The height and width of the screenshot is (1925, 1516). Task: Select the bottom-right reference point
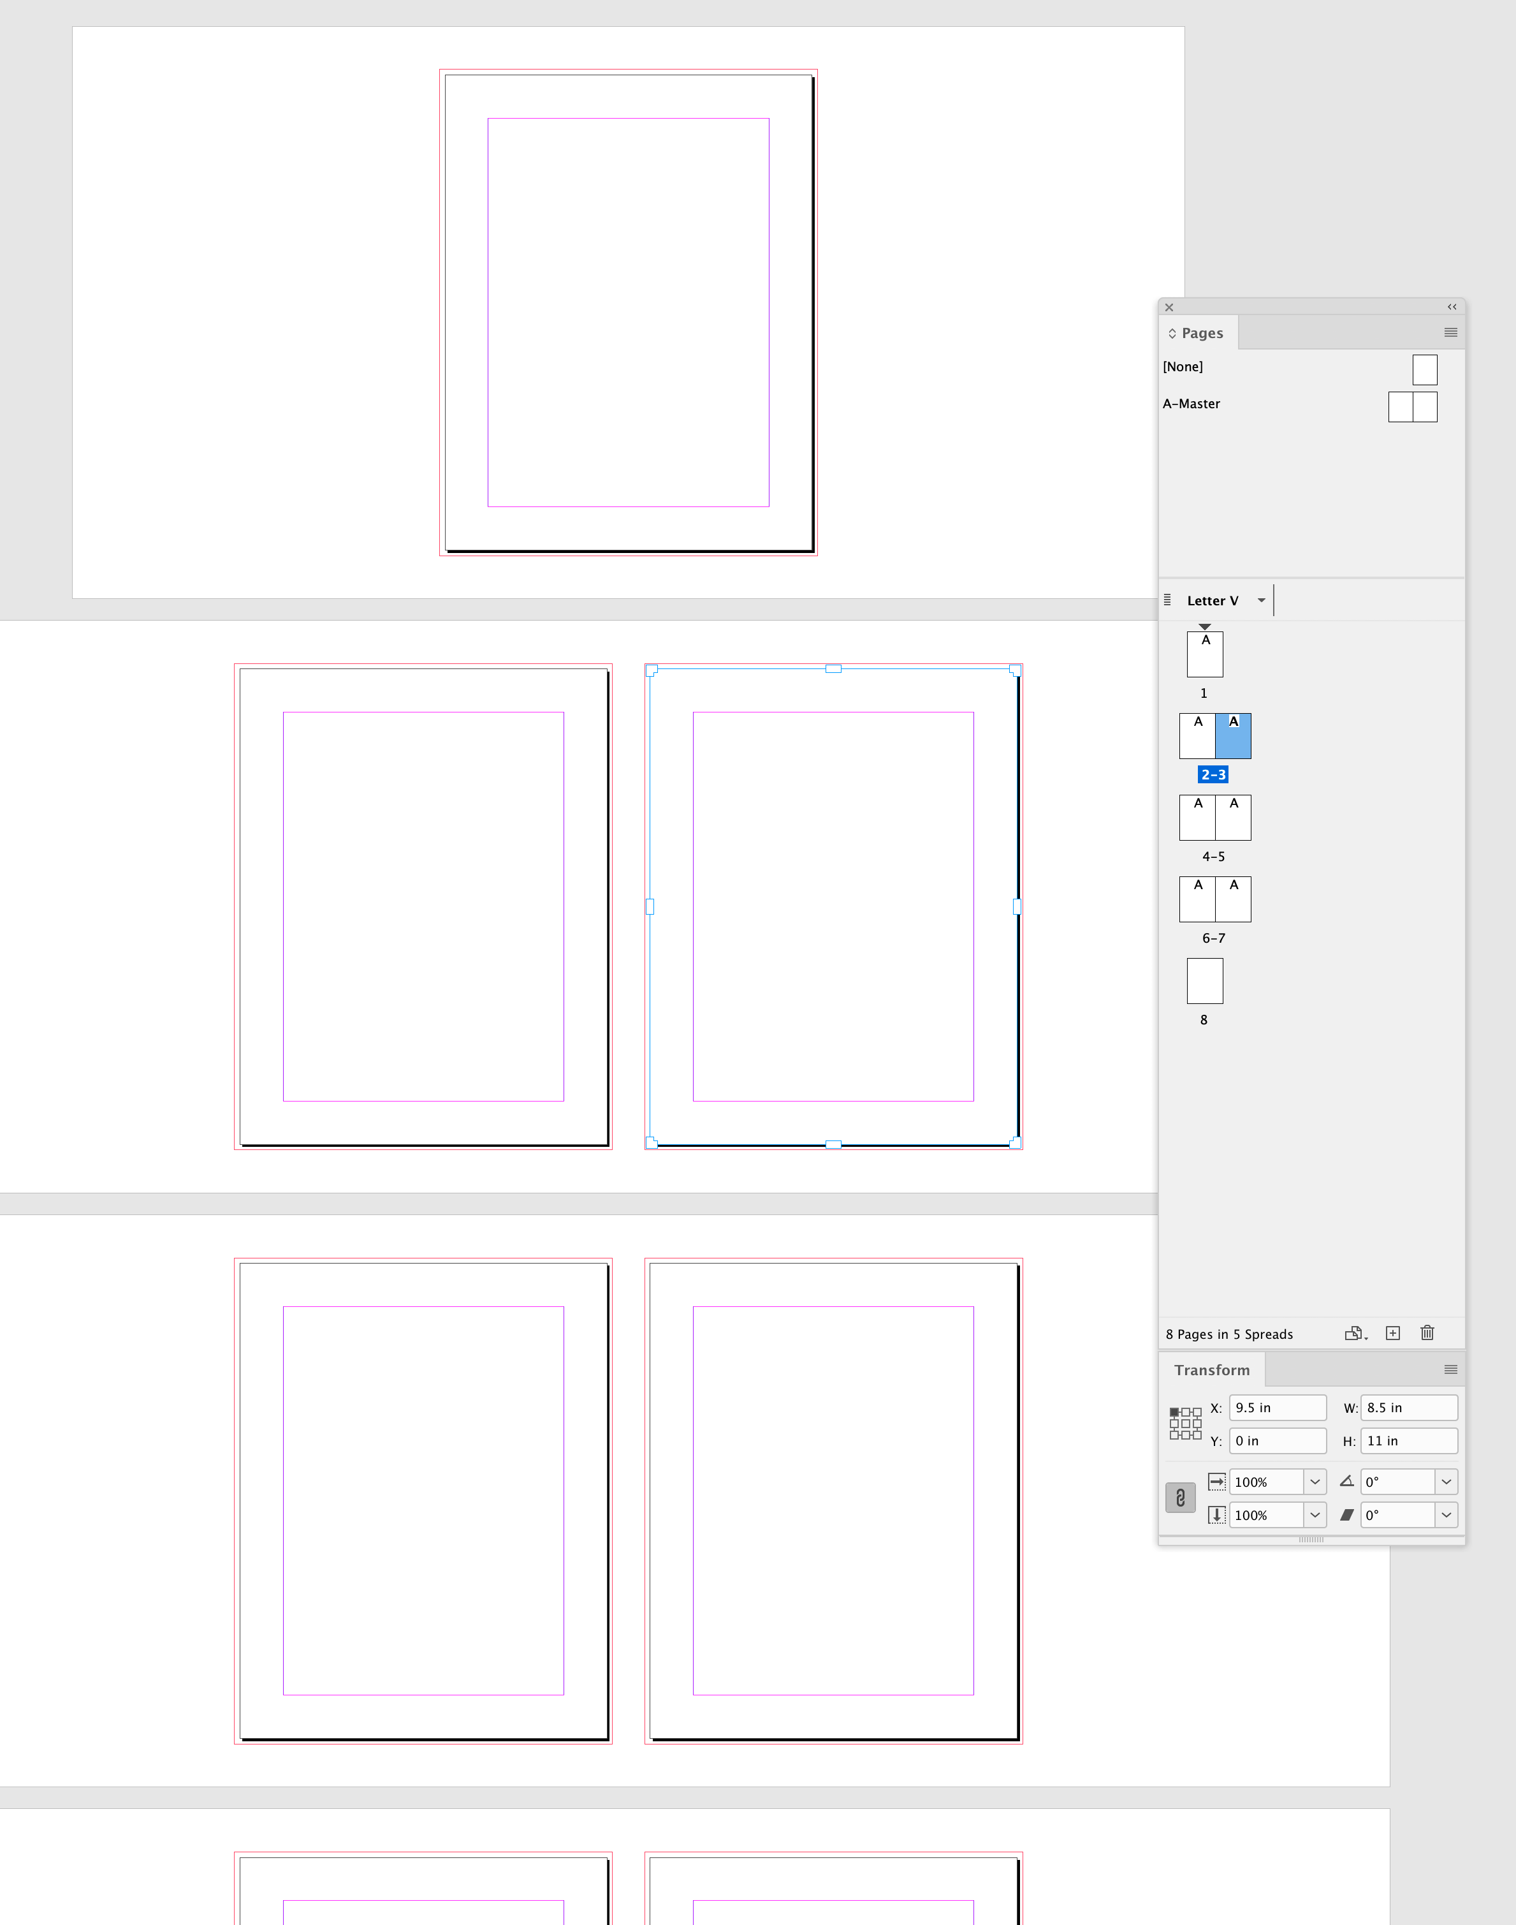(1197, 1435)
